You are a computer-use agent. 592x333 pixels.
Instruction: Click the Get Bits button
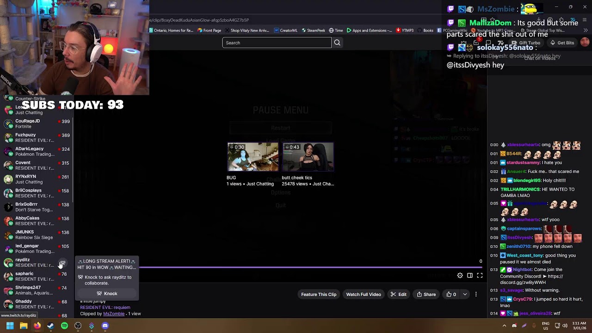pos(561,43)
